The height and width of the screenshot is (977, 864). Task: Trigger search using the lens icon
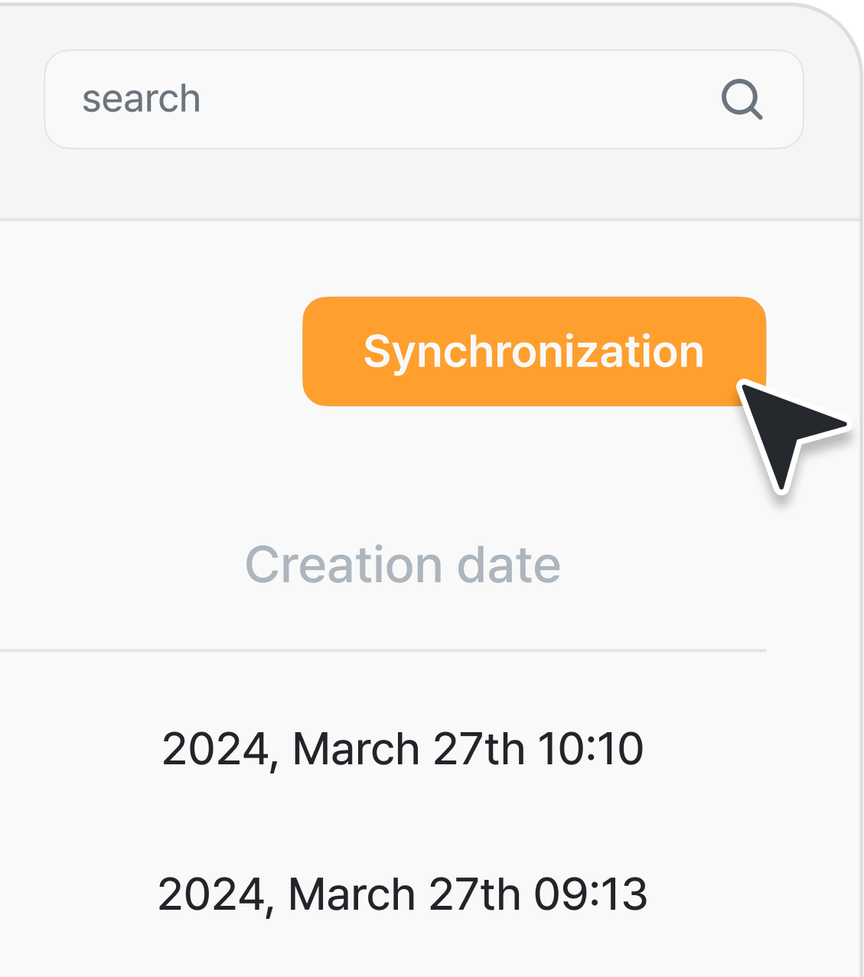click(742, 99)
